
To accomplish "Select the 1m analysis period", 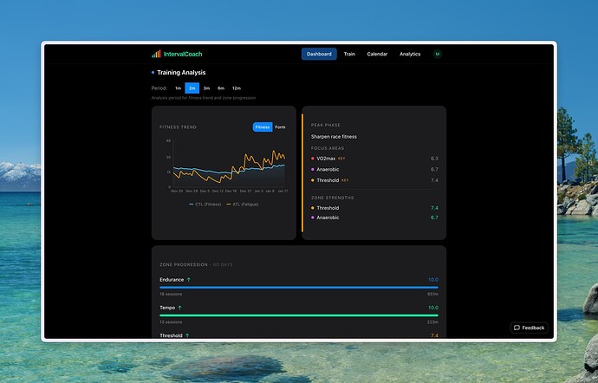I will point(178,88).
